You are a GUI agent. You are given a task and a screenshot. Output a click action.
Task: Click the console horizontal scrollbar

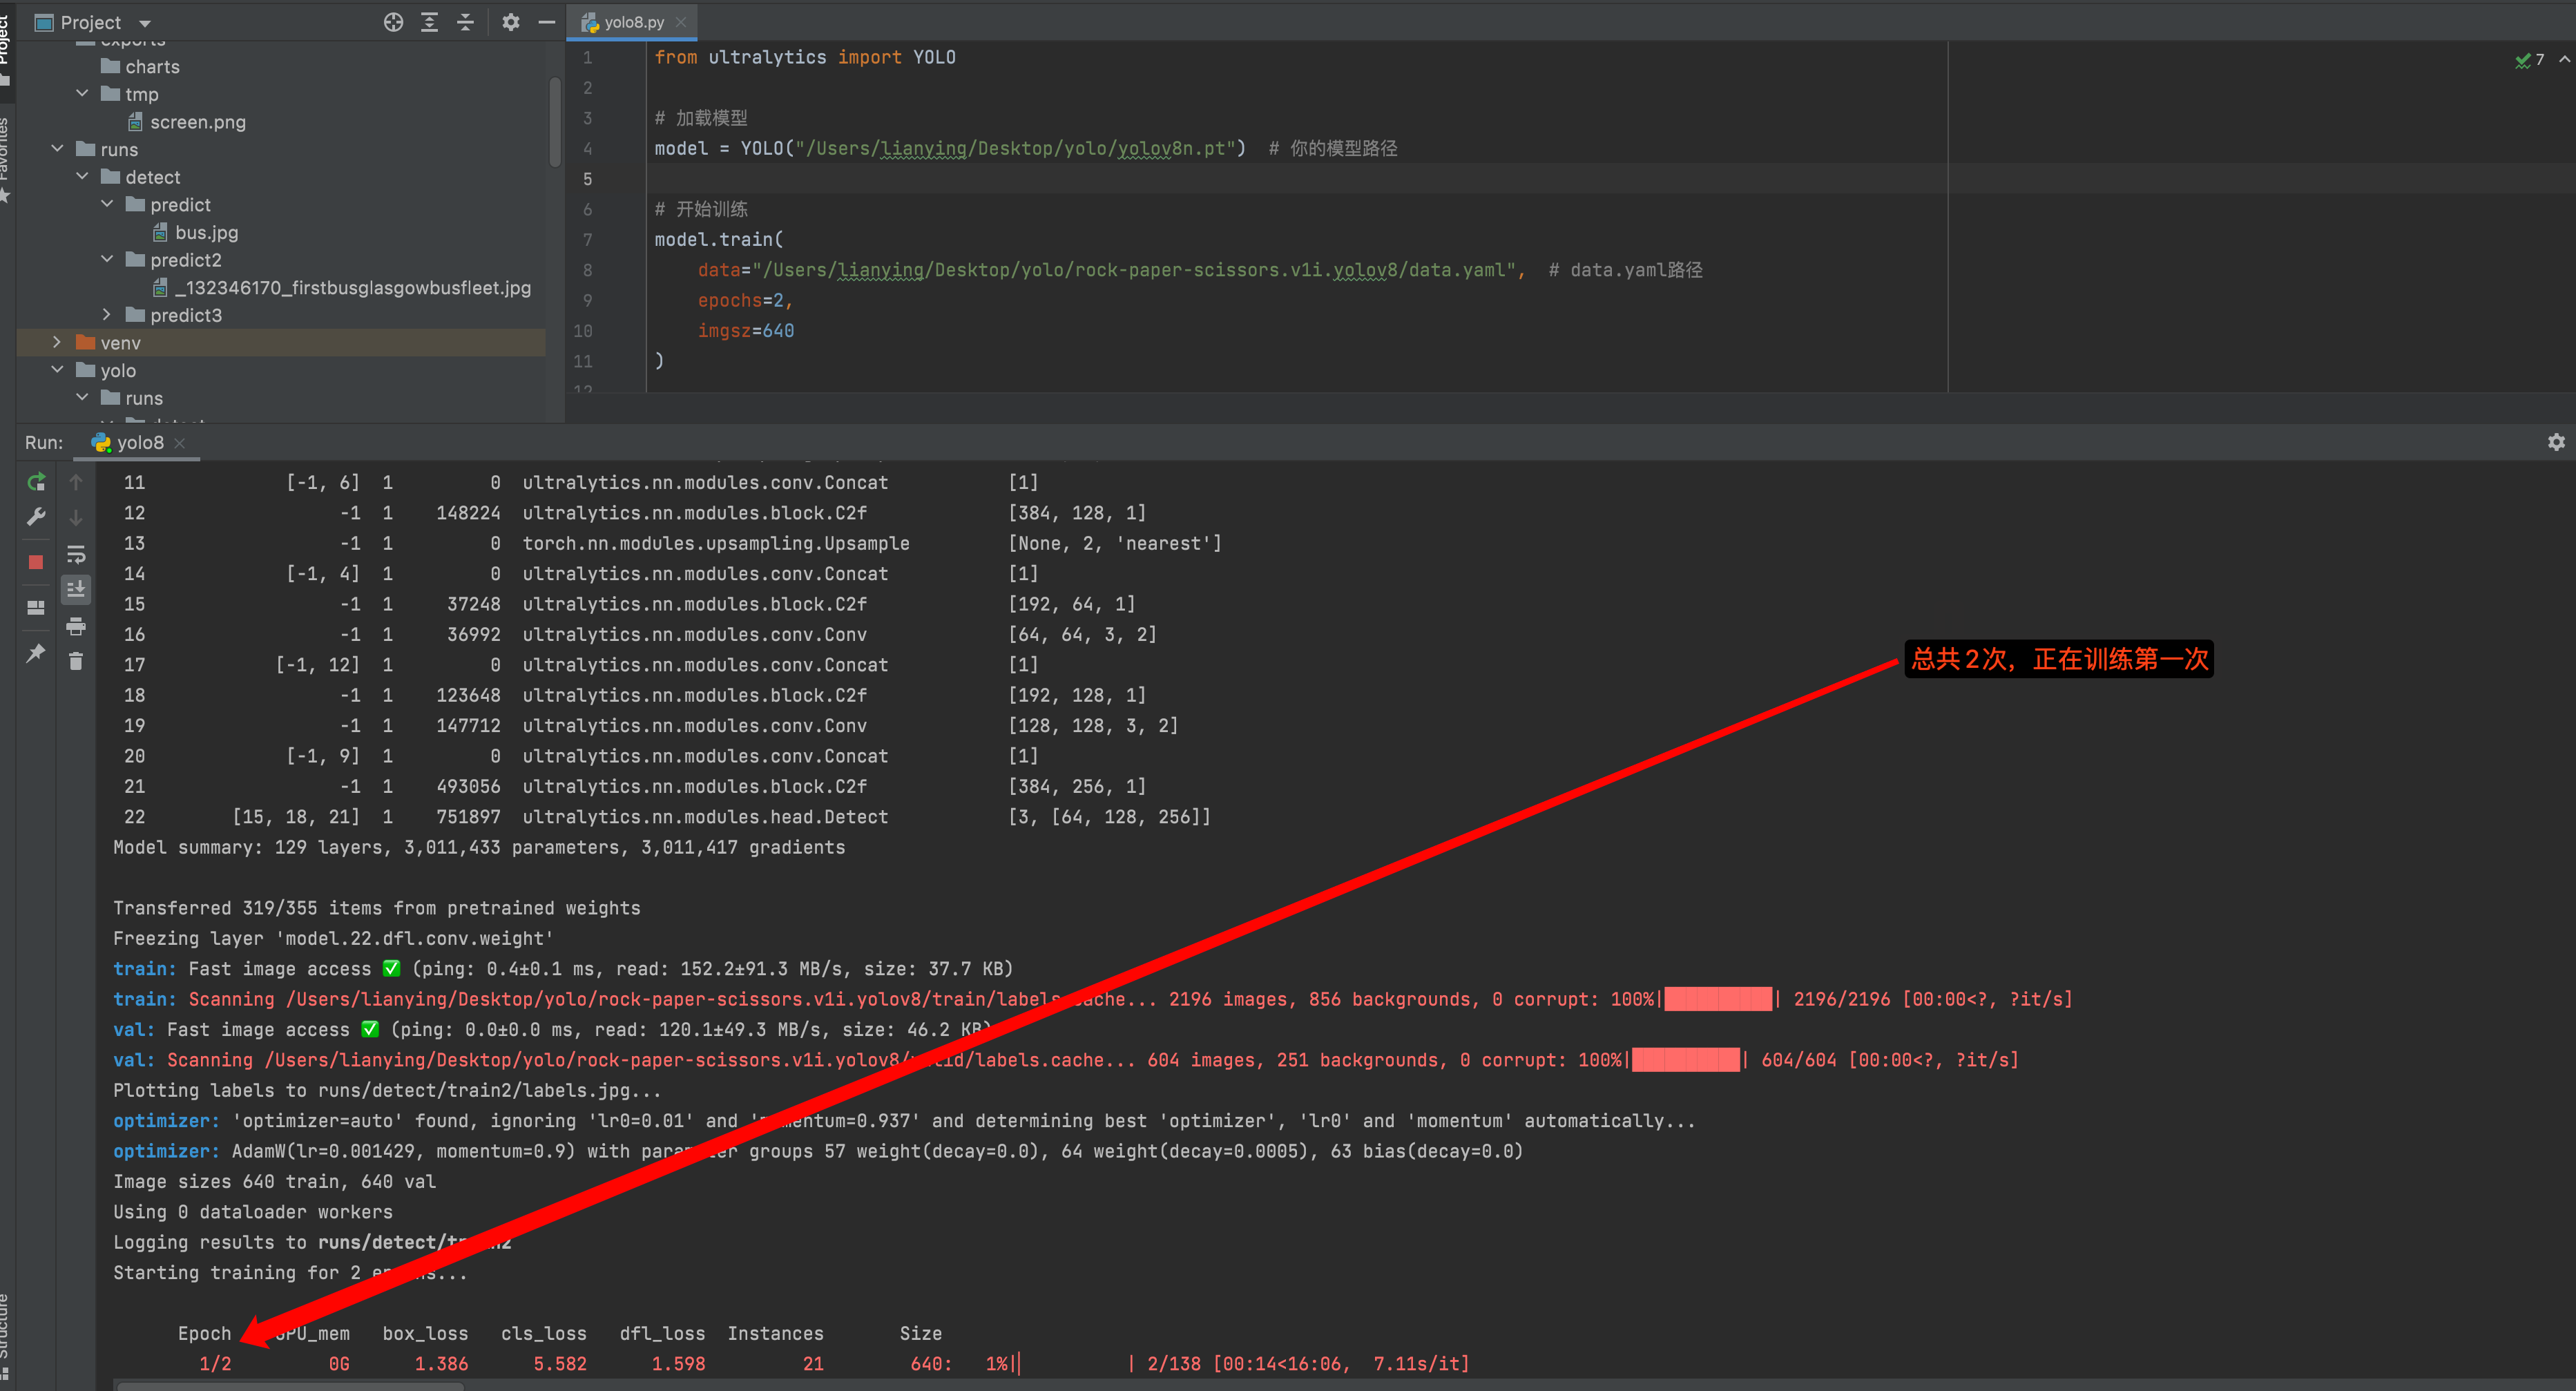coord(290,1386)
